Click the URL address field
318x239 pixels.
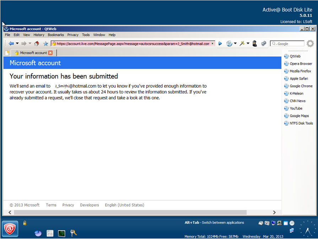[x=133, y=44]
